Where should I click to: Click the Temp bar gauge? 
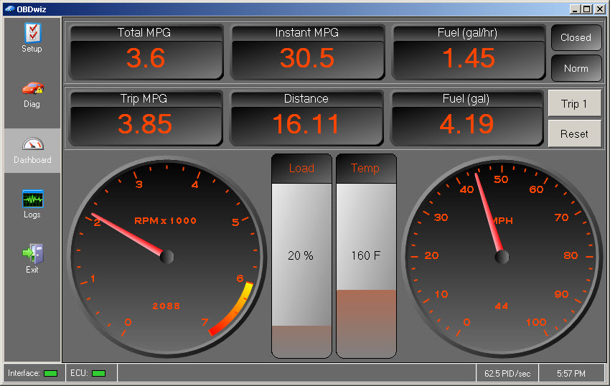pos(366,255)
